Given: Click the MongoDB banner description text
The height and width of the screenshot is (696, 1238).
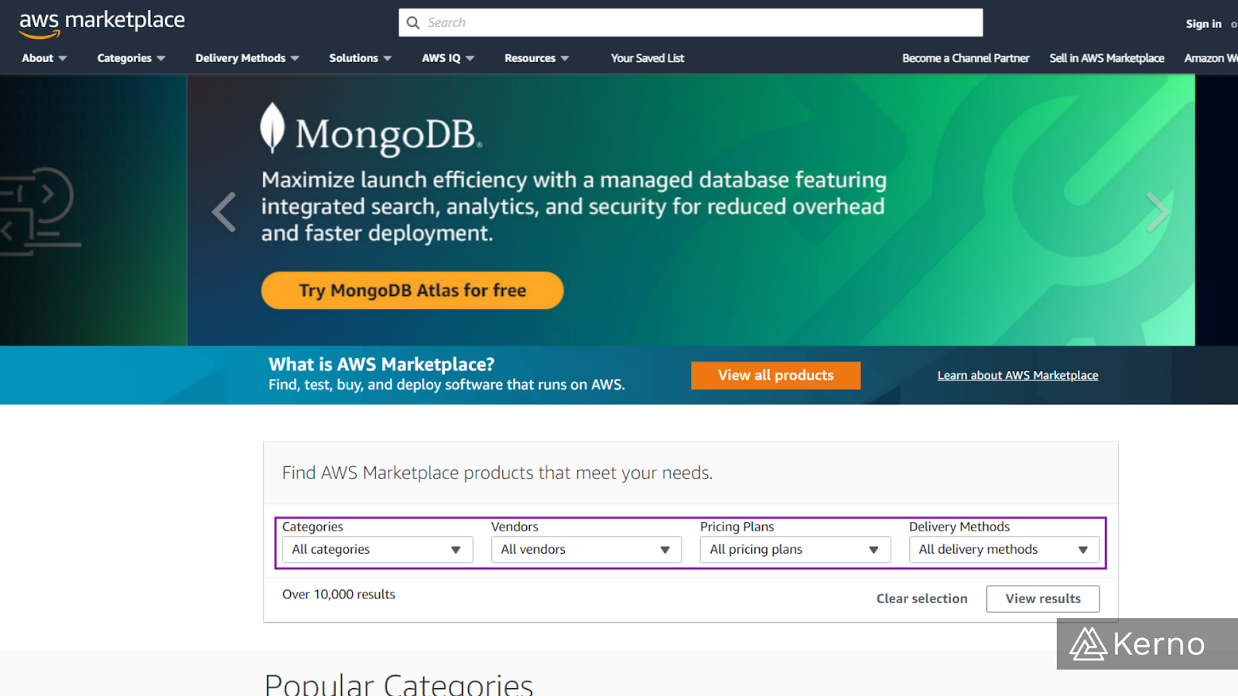Looking at the screenshot, I should [x=574, y=206].
